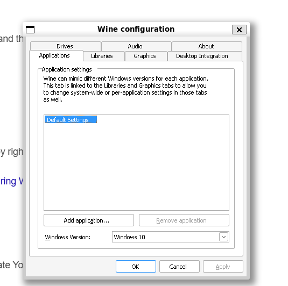Click the Windows Version label
The height and width of the screenshot is (286, 288).
[68, 237]
